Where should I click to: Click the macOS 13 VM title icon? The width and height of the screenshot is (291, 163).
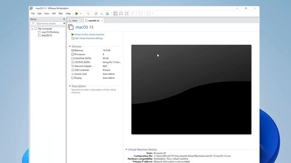pyautogui.click(x=71, y=27)
